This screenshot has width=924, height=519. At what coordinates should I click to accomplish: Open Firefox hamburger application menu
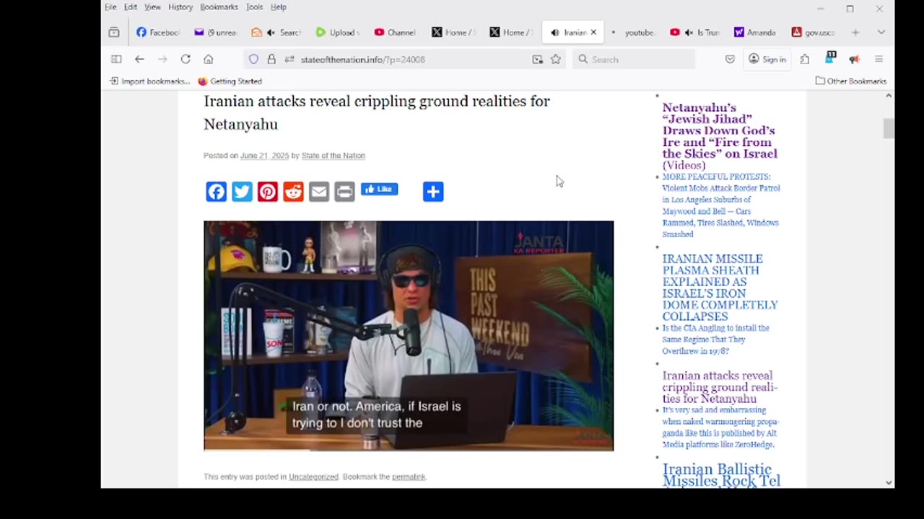pos(879,59)
